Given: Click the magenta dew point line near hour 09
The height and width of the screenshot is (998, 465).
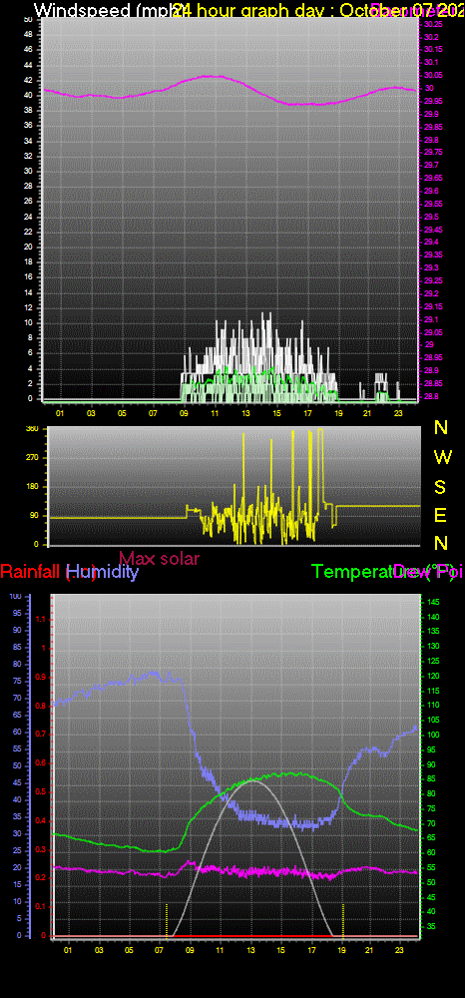Looking at the screenshot, I should point(189,863).
